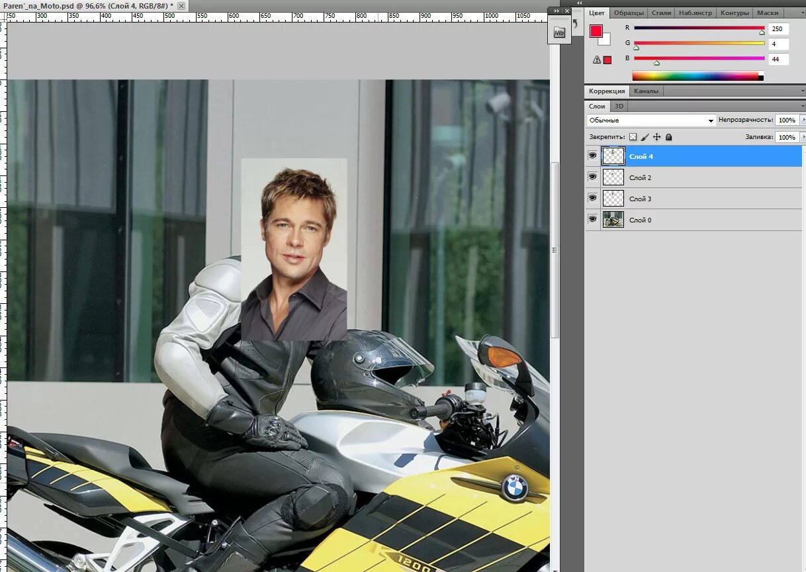Open the Color panel flyout menu
The height and width of the screenshot is (572, 806).
803,13
